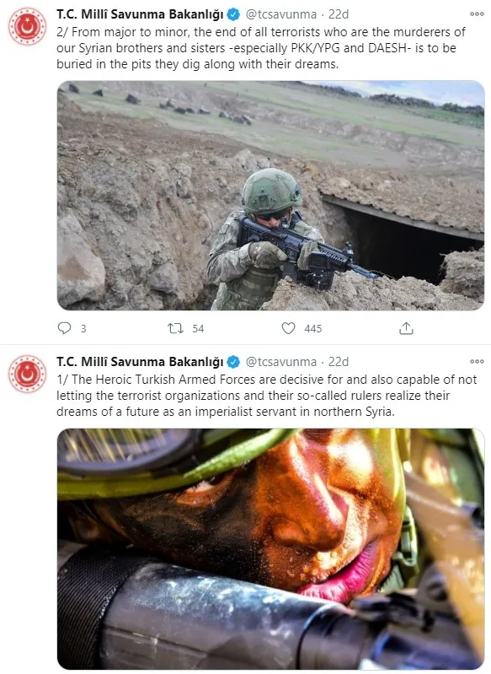Viewport: 491px width, 674px height.
Task: Open T.C. Millî Savunma Bakanlığı name in second tweet
Action: click(x=140, y=362)
